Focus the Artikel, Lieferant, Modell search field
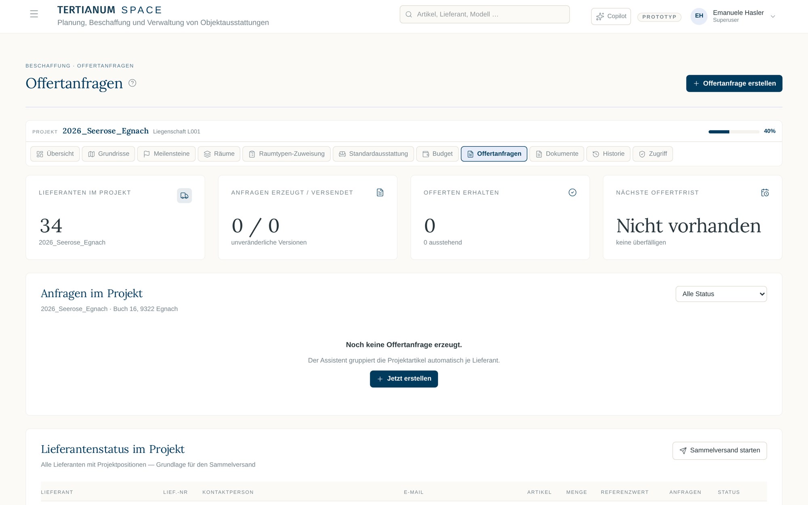 (x=485, y=15)
